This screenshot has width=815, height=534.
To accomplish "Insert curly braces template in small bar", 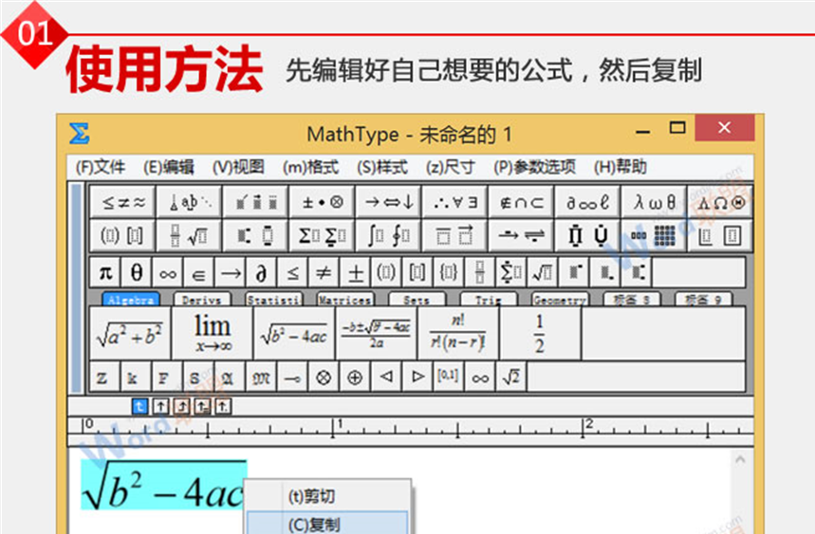I will pyautogui.click(x=449, y=272).
